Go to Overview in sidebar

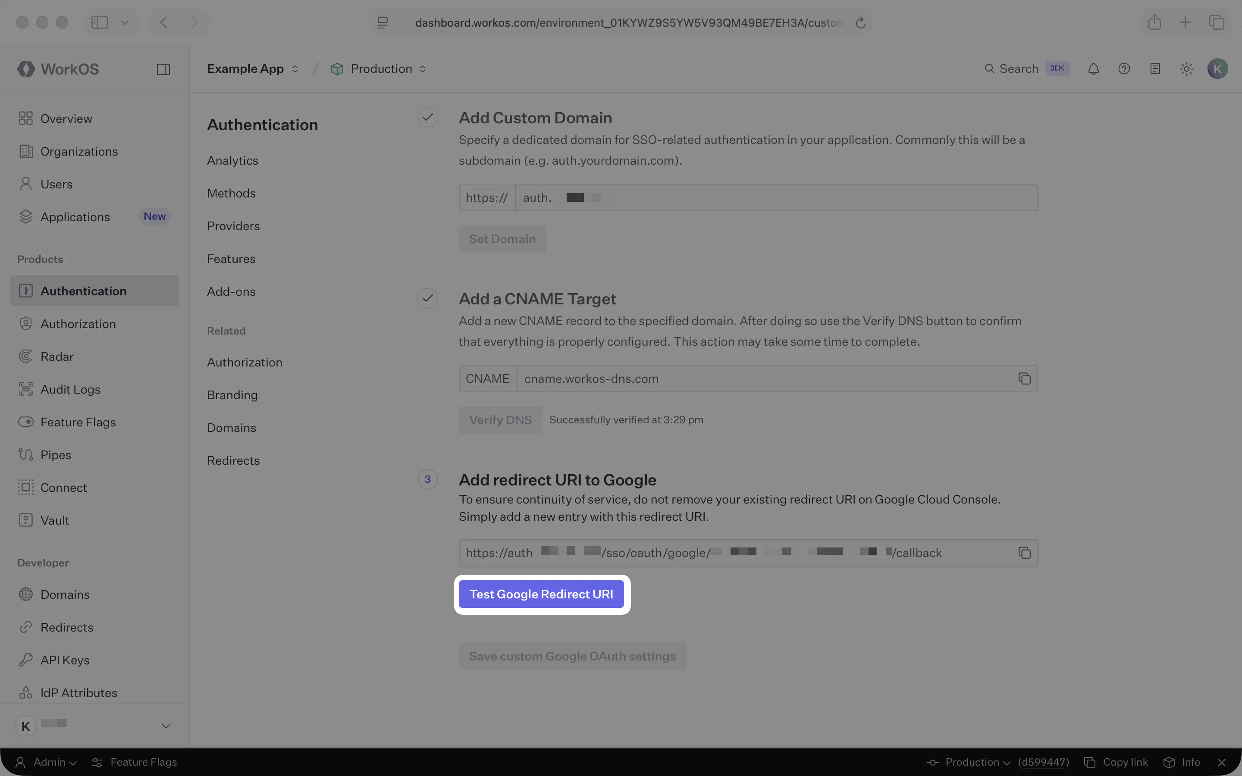click(x=95, y=119)
